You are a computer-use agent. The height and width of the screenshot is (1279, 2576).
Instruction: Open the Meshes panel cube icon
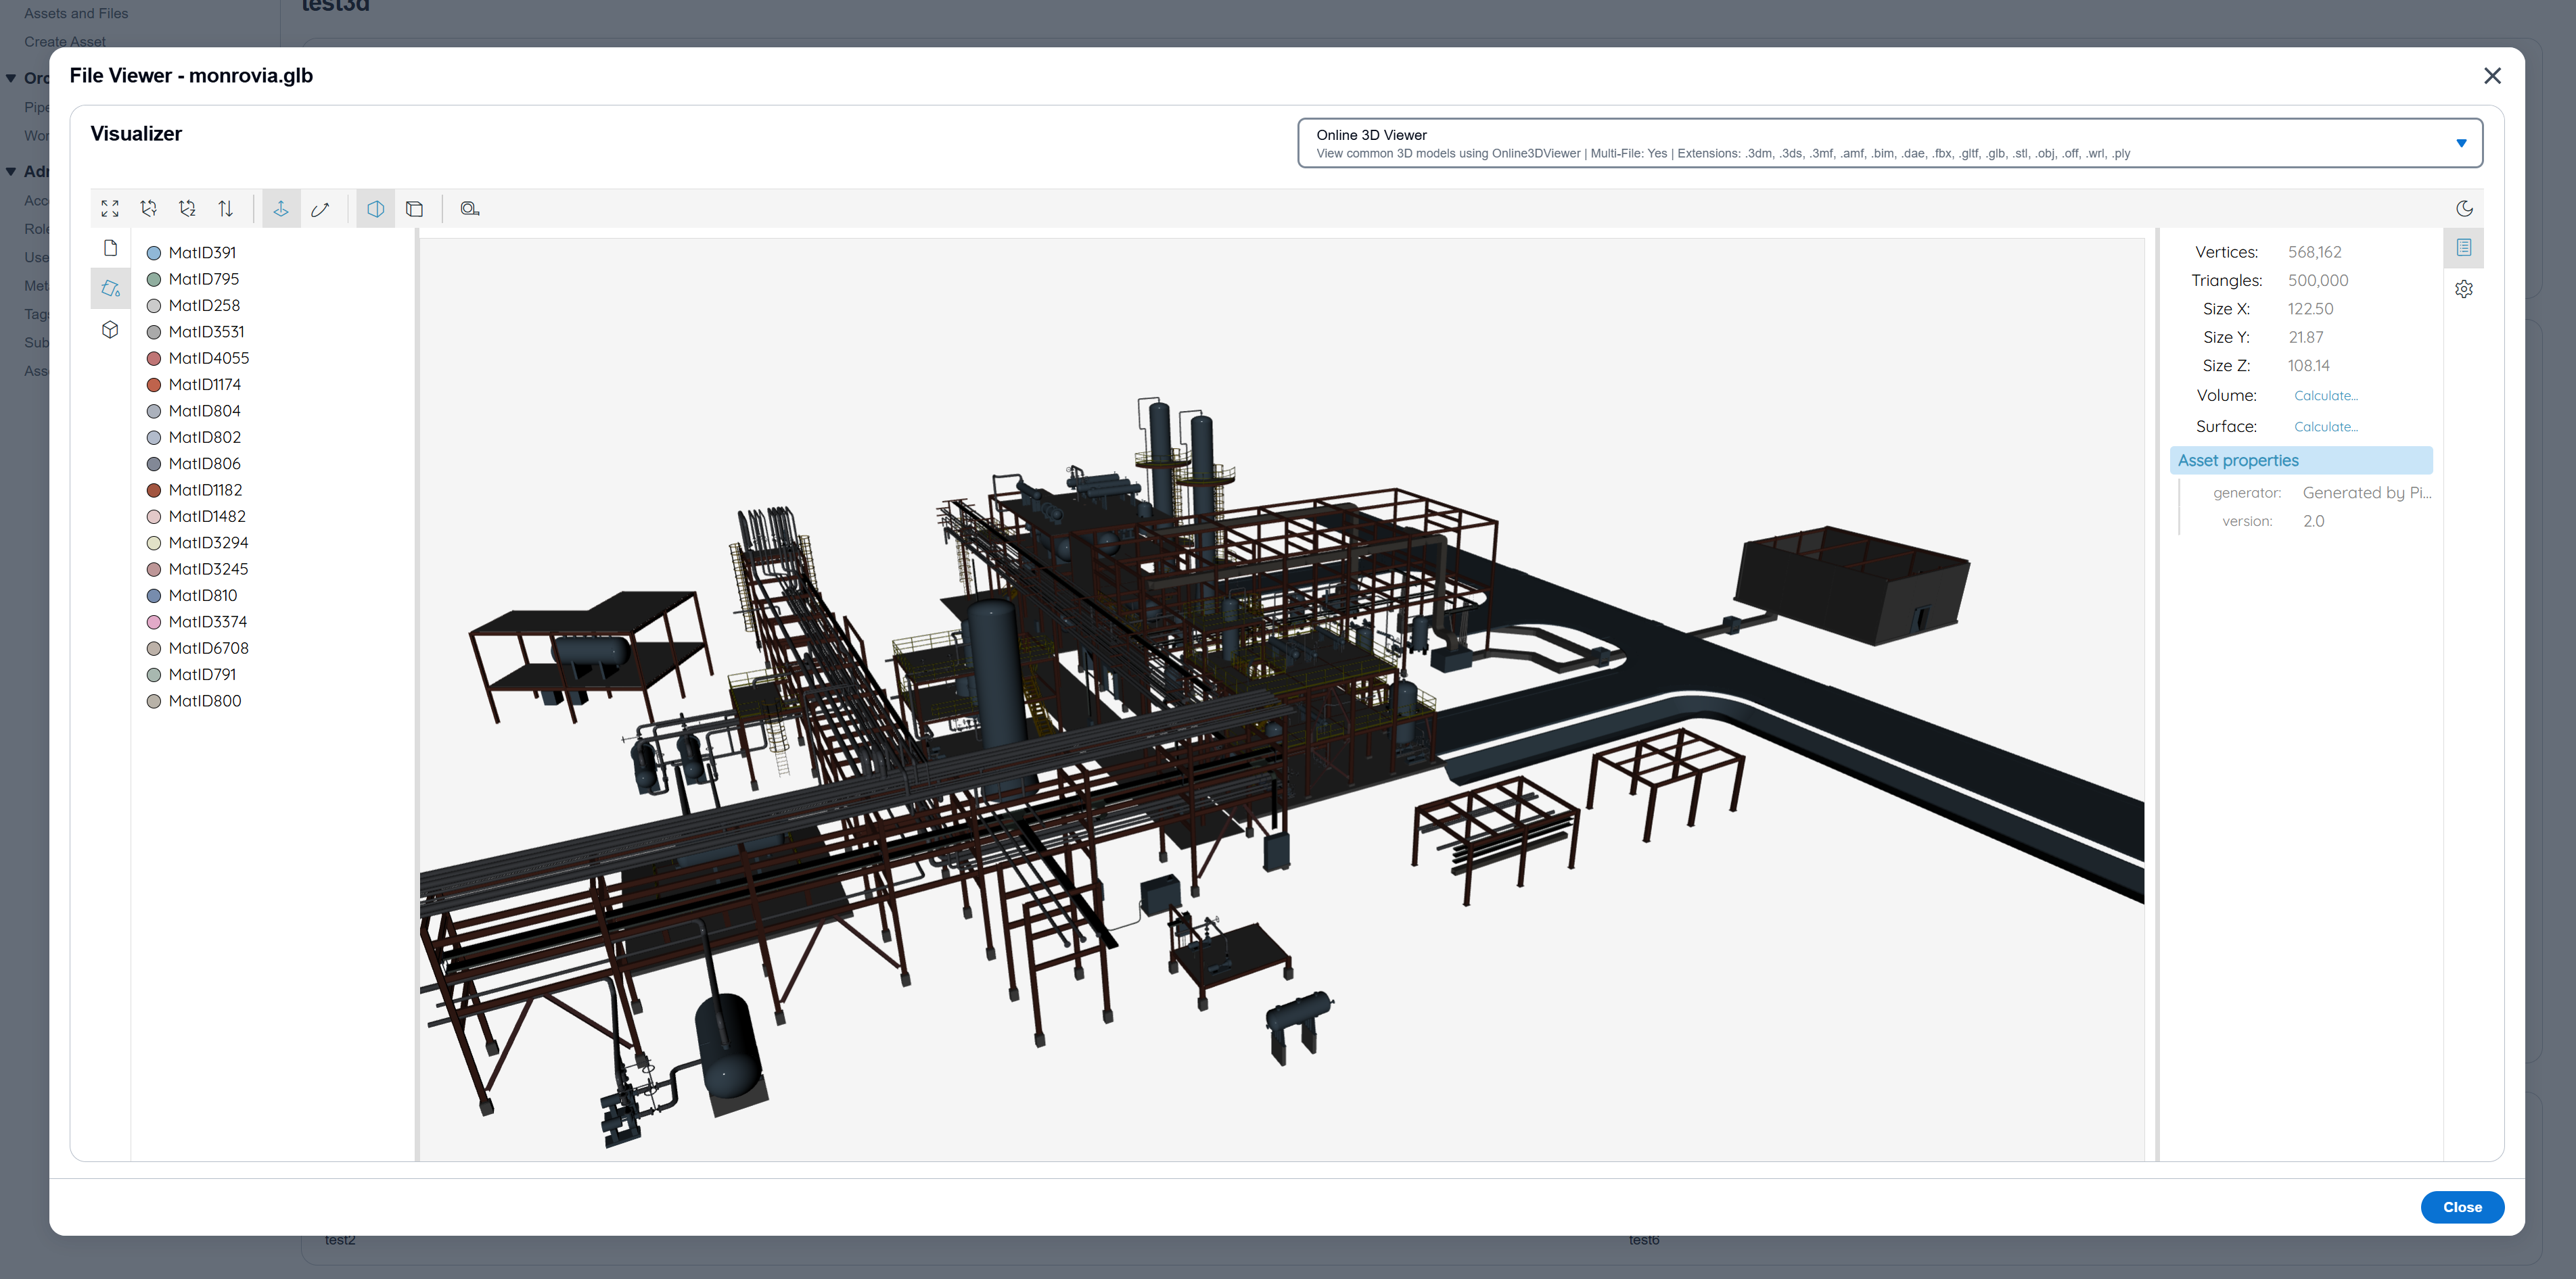pyautogui.click(x=110, y=330)
